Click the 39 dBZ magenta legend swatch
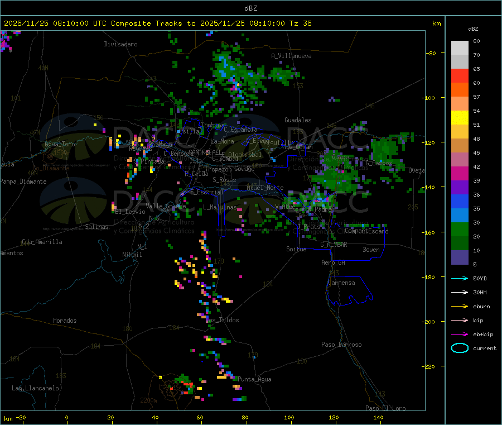The image size is (502, 425). click(460, 173)
